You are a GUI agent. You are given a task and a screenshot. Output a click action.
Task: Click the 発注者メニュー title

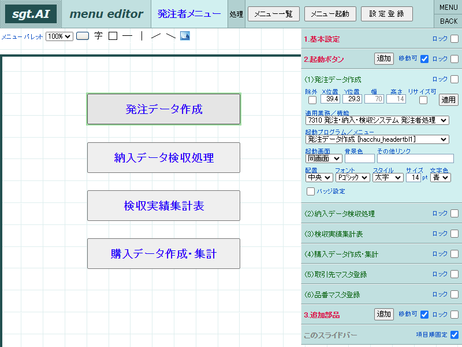pyautogui.click(x=189, y=13)
